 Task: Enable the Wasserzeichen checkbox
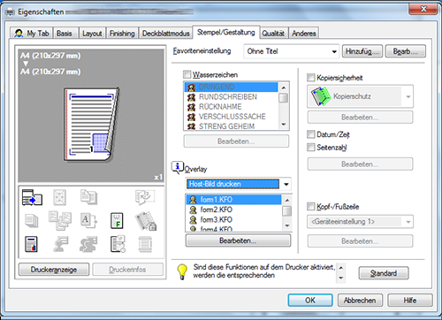tap(187, 74)
